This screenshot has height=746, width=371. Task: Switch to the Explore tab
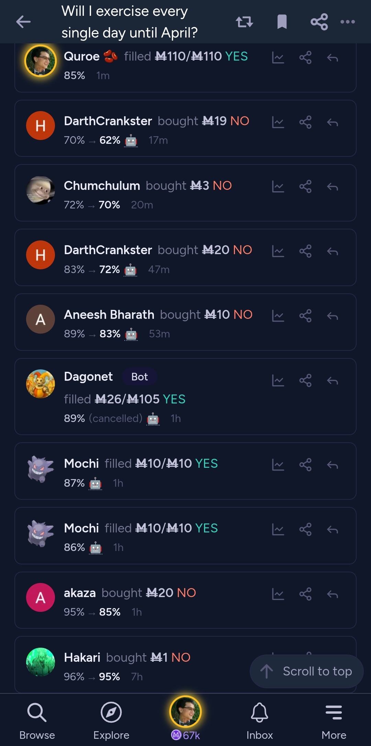click(111, 719)
